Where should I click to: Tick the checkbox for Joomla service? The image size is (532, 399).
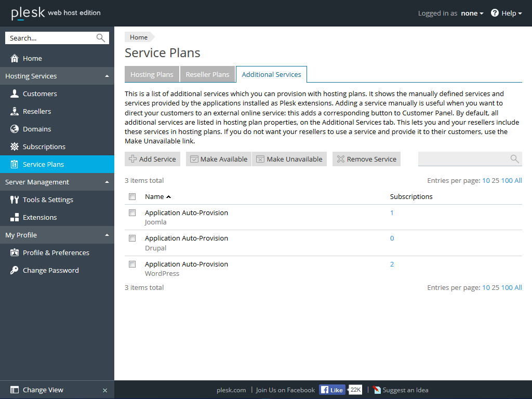132,213
